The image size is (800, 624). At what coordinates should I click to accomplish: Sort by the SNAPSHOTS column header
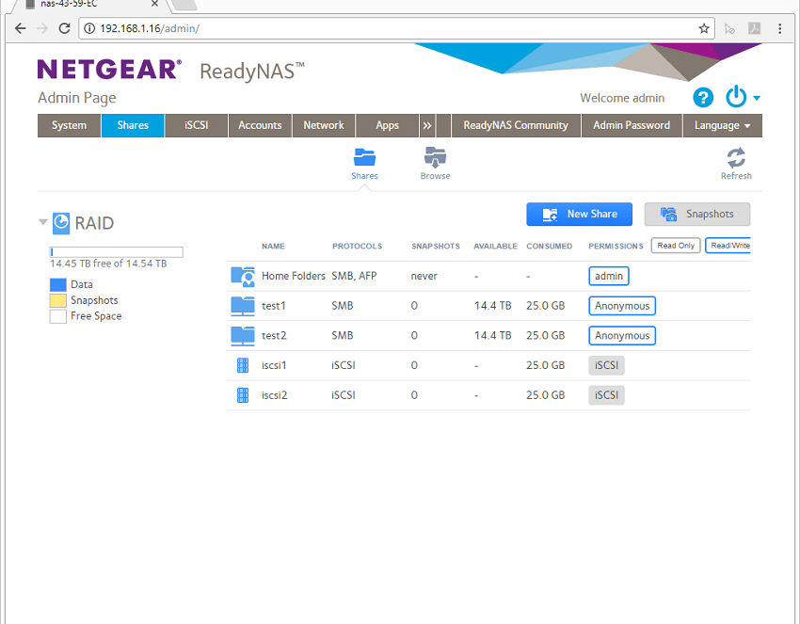pos(436,246)
